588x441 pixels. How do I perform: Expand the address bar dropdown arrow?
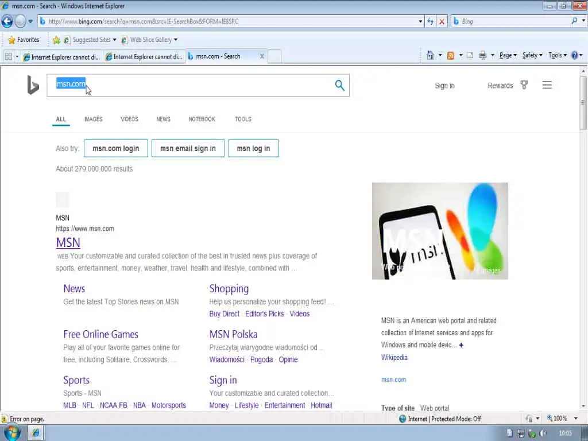[420, 21]
